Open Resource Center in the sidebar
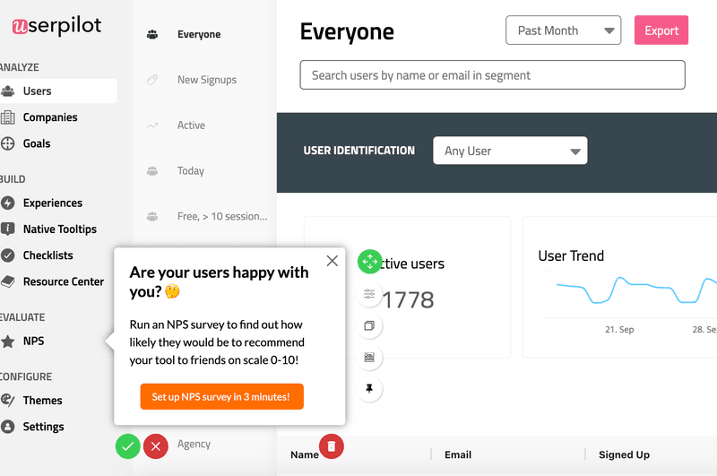This screenshot has width=717, height=476. 63,281
